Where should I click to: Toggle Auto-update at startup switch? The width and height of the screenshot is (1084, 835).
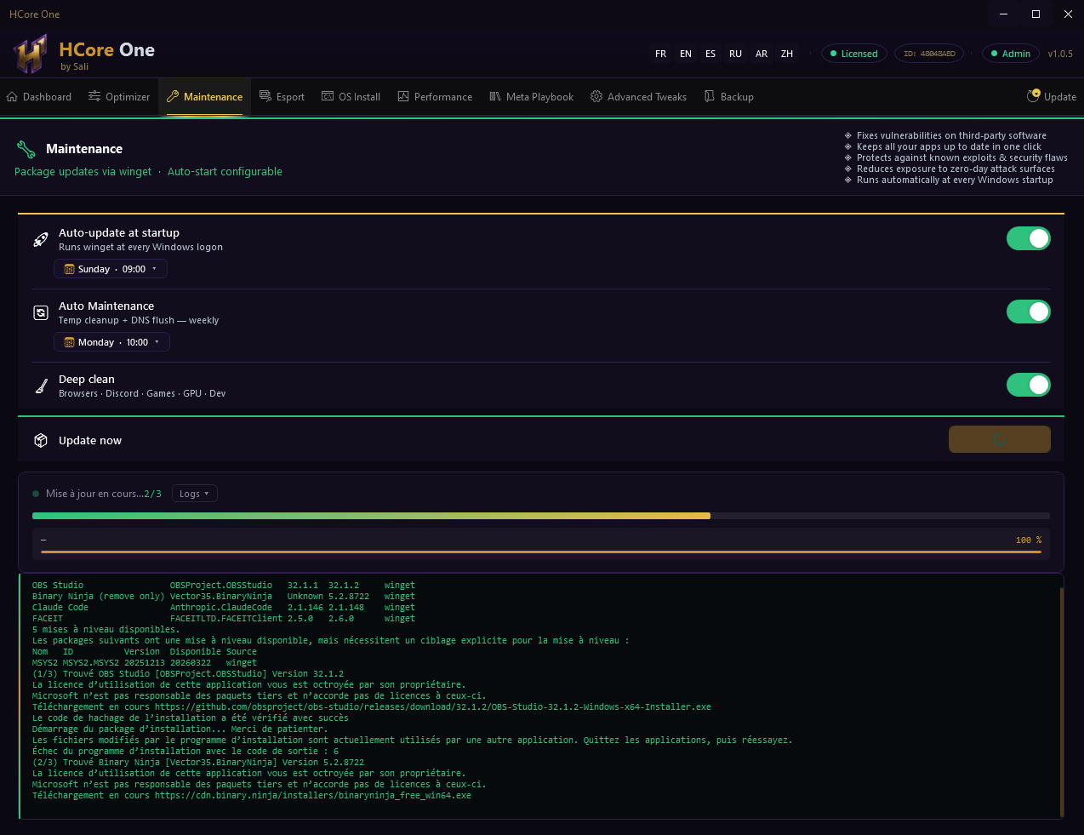[x=1029, y=238]
